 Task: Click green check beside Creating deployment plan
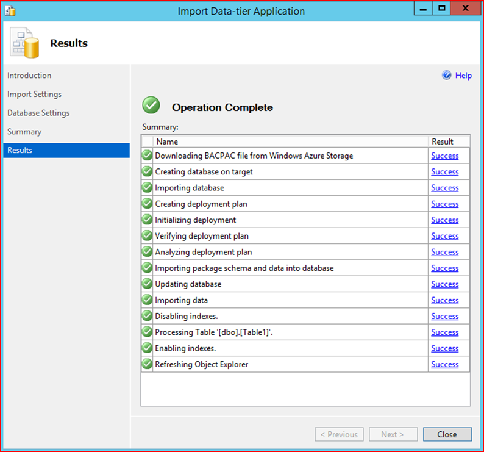coord(148,204)
